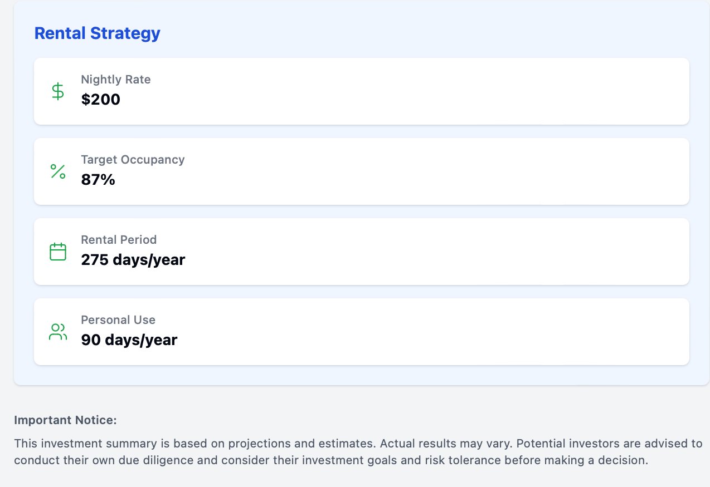Click the Important Notice heading
710x487 pixels.
pos(65,420)
